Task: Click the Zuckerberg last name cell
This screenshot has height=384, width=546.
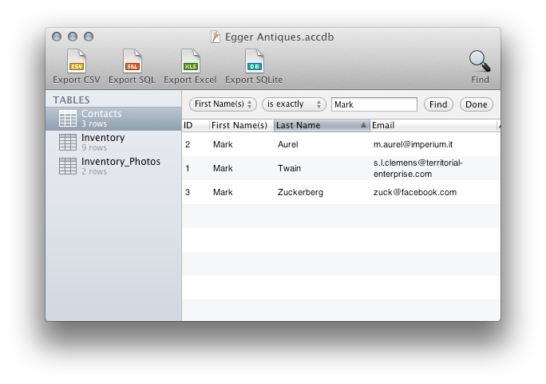Action: [300, 192]
